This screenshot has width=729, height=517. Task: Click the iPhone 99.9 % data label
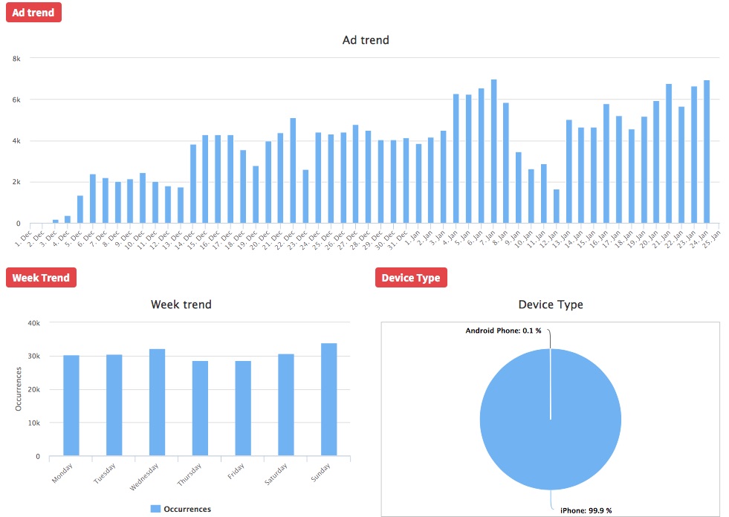586,510
